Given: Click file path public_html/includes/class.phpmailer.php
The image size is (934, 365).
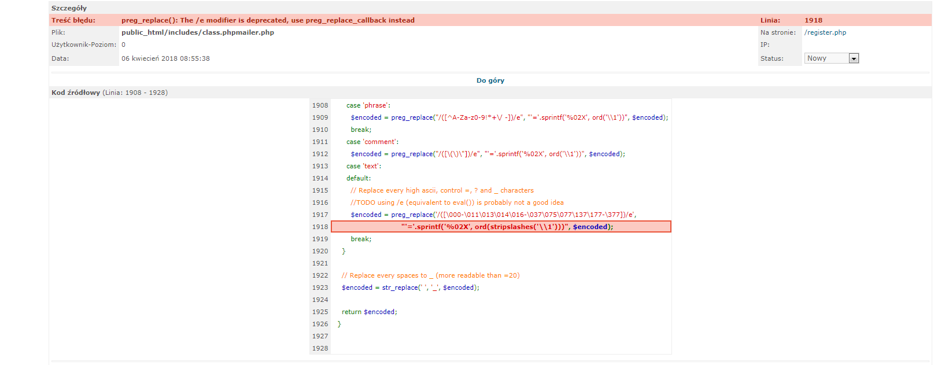Looking at the screenshot, I should tap(198, 32).
